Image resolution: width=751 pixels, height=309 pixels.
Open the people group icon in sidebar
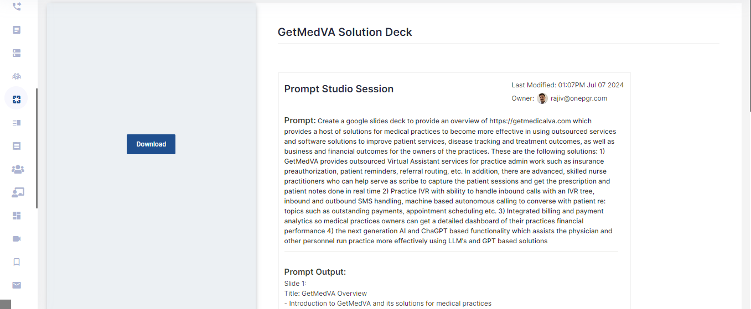17,169
